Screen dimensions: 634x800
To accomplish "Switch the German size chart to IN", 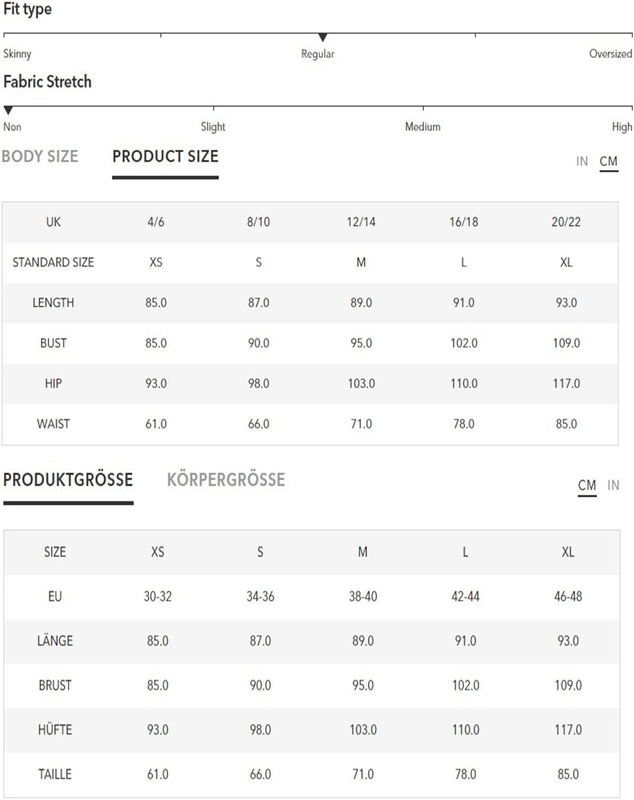I will coord(613,485).
